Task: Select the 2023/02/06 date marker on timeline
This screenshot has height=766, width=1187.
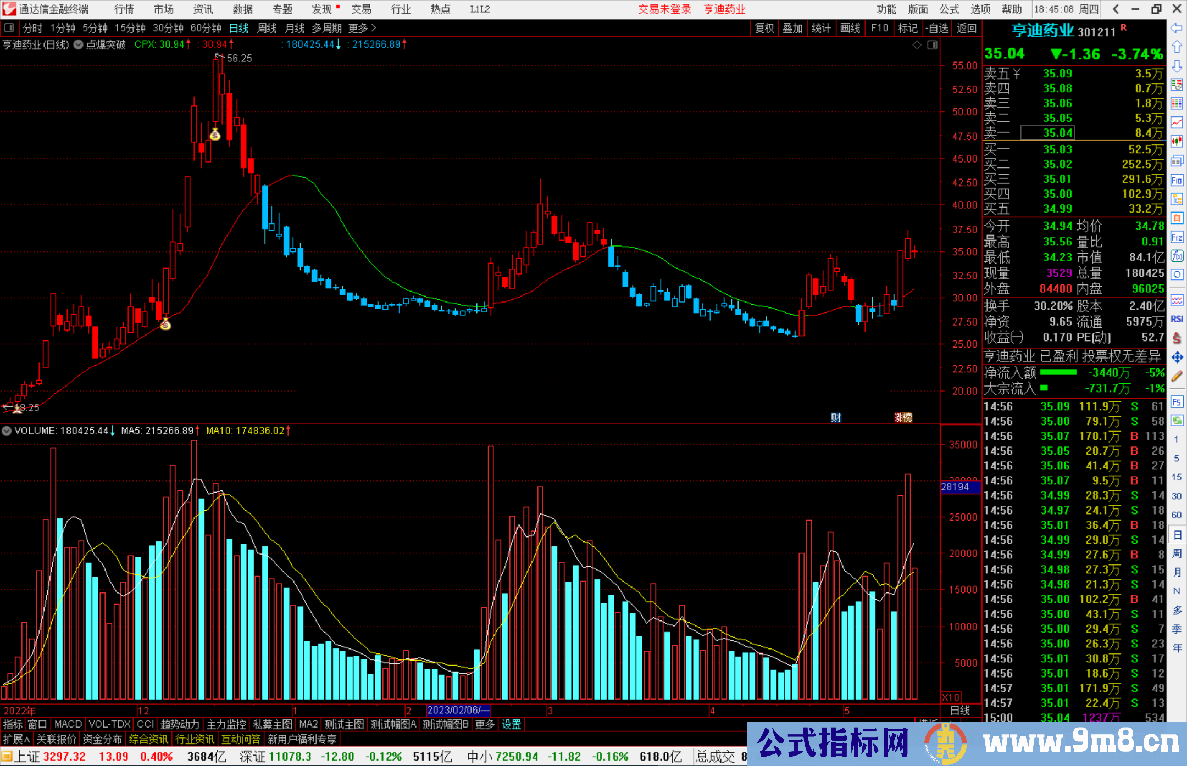Action: click(x=458, y=711)
